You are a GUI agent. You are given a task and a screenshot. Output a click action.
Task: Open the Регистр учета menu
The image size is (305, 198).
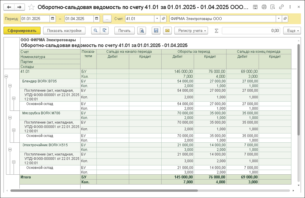point(192,31)
